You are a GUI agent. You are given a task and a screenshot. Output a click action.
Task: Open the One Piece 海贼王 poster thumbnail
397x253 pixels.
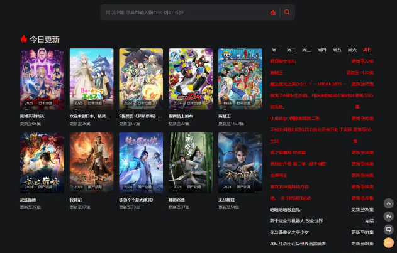240,79
